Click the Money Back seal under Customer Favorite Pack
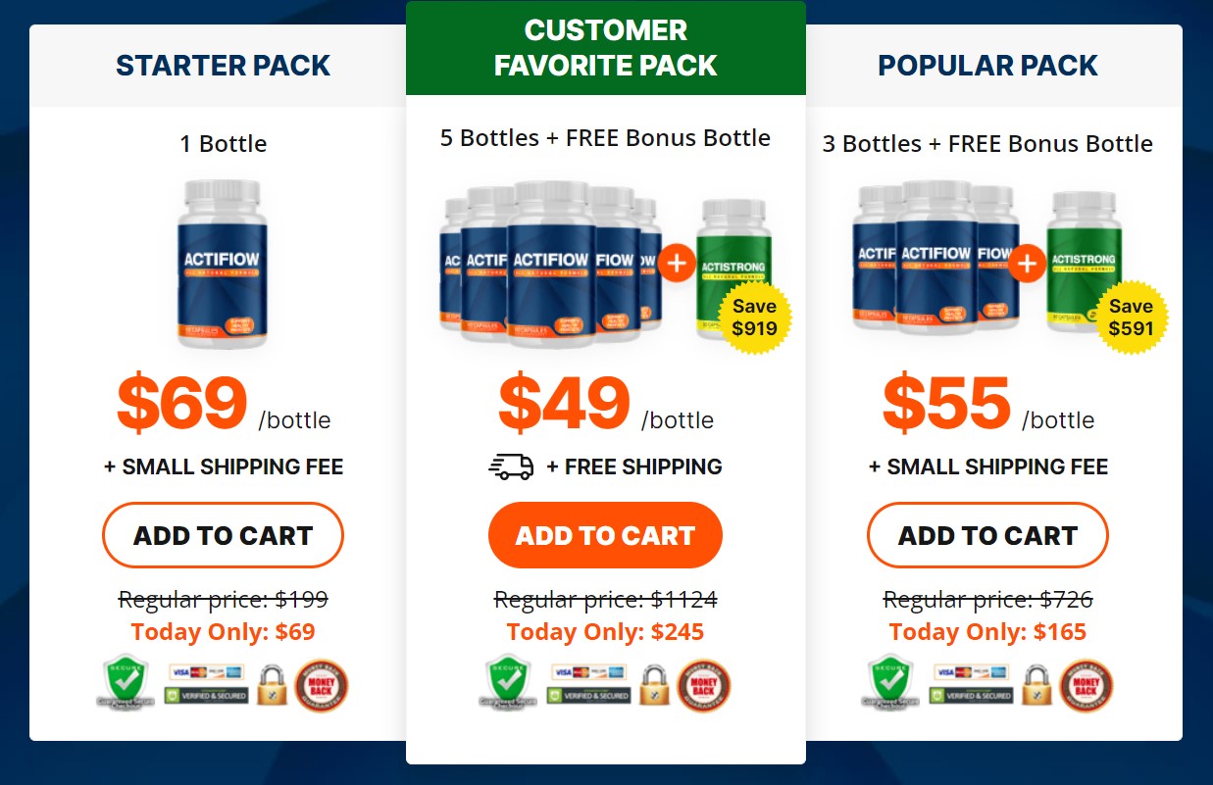The height and width of the screenshot is (785, 1213). 703,684
